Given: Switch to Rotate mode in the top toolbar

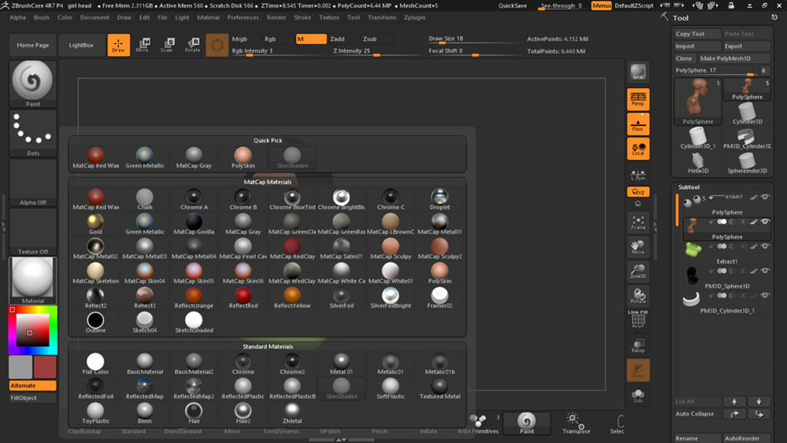Looking at the screenshot, I should pos(192,45).
